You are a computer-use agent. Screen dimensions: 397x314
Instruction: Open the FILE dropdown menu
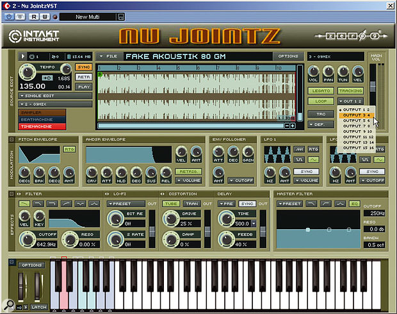pyautogui.click(x=109, y=56)
